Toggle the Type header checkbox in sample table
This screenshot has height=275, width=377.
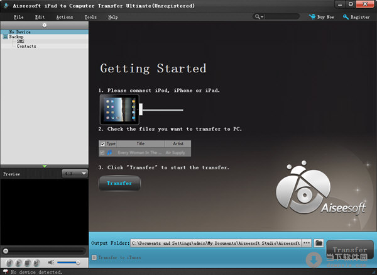[102, 143]
